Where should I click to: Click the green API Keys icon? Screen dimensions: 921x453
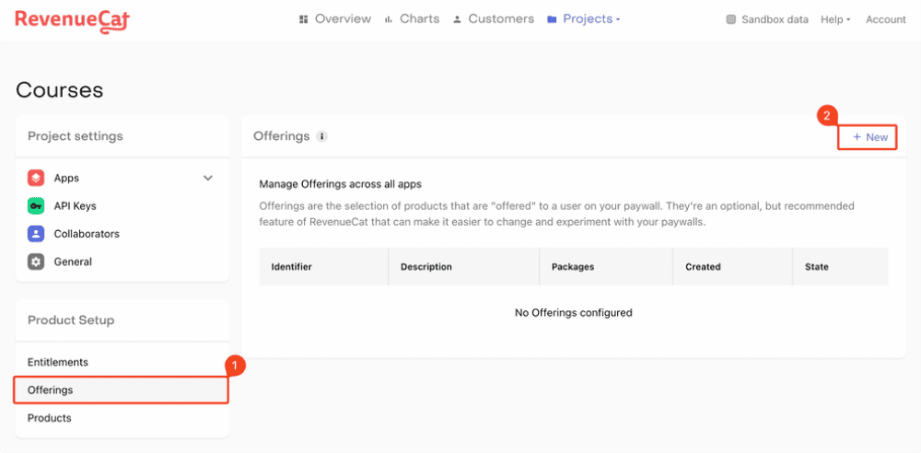pyautogui.click(x=36, y=206)
